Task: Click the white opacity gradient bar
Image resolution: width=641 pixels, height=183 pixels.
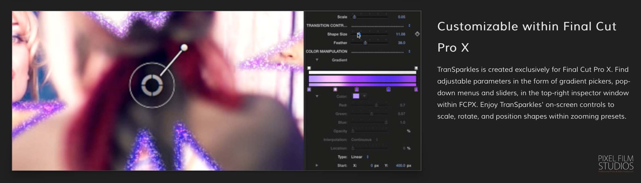Action: point(363,72)
